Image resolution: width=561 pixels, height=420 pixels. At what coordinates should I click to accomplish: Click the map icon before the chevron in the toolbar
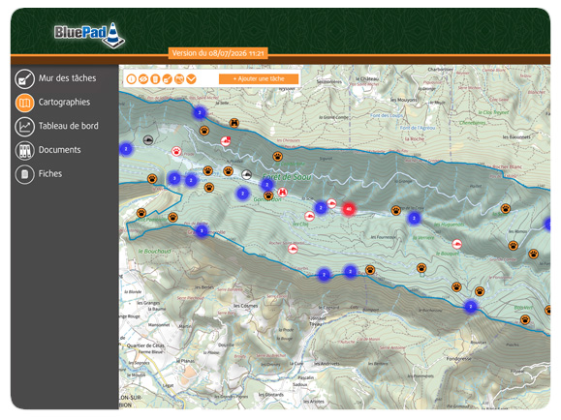point(179,79)
